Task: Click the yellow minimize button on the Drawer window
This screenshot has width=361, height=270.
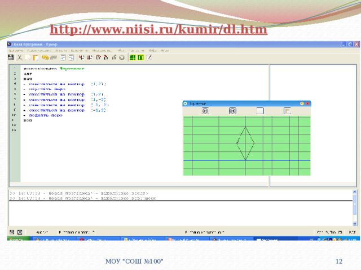Action: tap(302, 103)
